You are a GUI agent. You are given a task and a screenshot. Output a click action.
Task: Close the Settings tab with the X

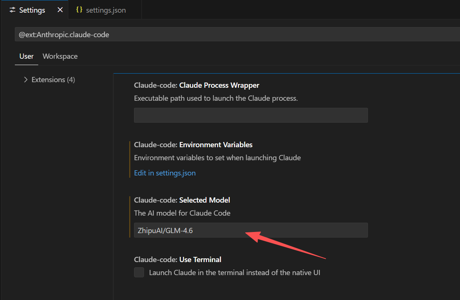coord(60,10)
